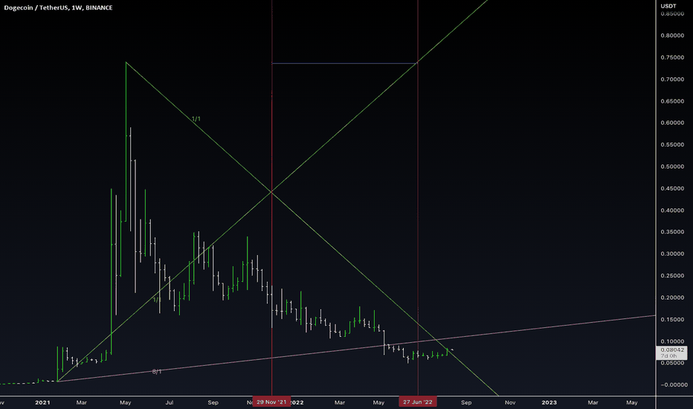Select the pink 8/1 rising trendline
Screen dimensions: 693x409
click(356, 349)
